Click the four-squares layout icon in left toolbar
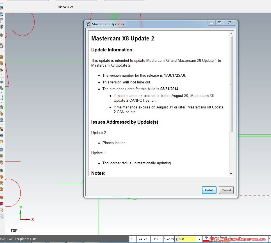This screenshot has width=271, height=243. [2, 120]
